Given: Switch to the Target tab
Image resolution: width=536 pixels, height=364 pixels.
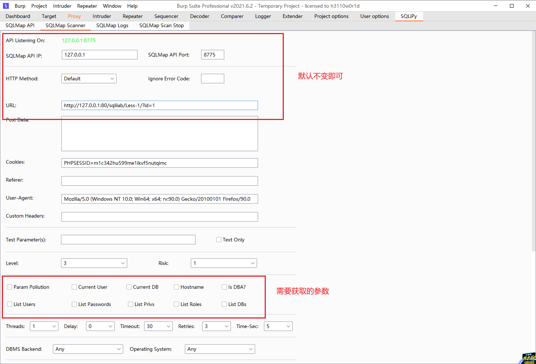Looking at the screenshot, I should [x=49, y=16].
